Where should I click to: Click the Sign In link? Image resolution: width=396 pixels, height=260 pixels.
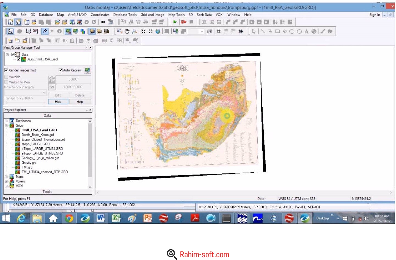[375, 15]
